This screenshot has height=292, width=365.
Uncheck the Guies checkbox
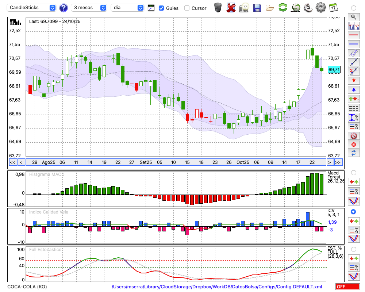point(161,8)
